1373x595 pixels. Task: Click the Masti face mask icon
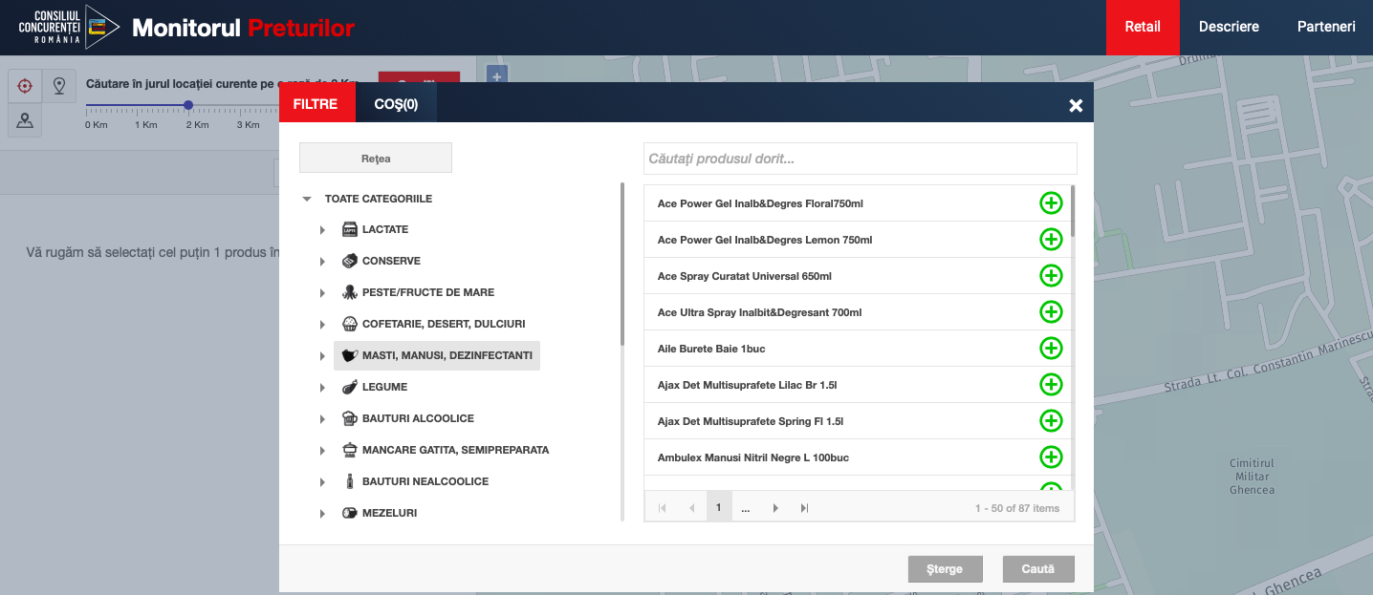pyautogui.click(x=349, y=355)
